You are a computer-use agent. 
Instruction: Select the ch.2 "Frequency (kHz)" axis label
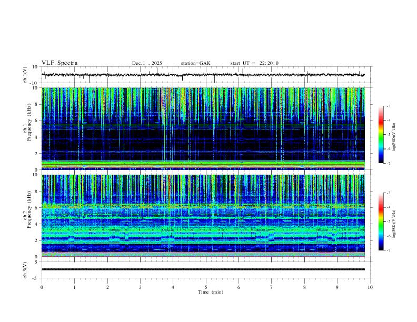29,209
